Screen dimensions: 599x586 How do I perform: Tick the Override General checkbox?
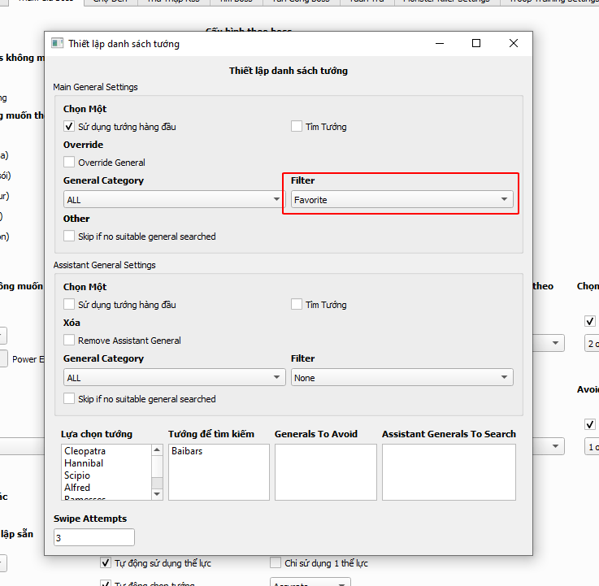click(69, 163)
